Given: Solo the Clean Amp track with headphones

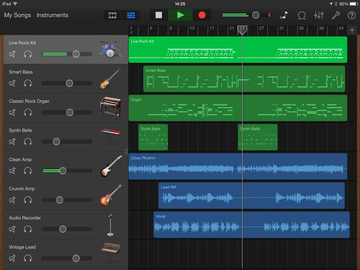Looking at the screenshot, I should (28, 171).
